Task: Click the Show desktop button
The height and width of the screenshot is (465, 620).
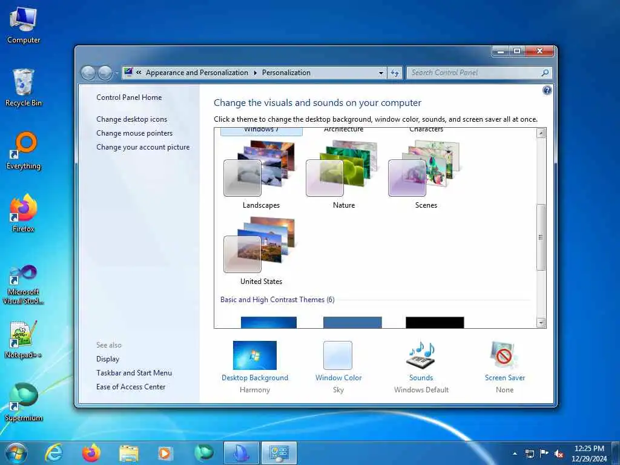Action: pos(616,453)
